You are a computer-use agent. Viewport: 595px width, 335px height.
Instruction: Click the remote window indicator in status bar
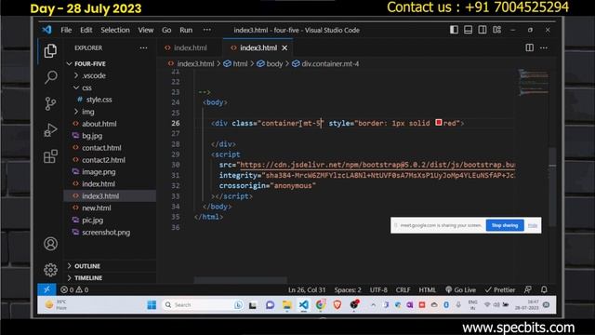[46, 289]
